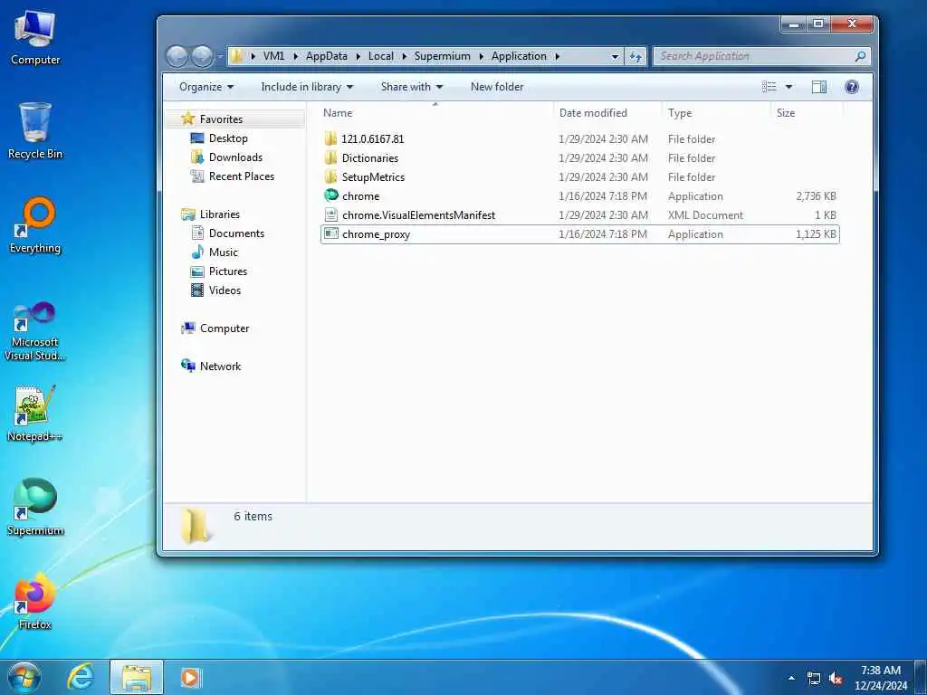The width and height of the screenshot is (927, 695).
Task: Expand the arrow after Application breadcrumb
Action: (x=557, y=56)
